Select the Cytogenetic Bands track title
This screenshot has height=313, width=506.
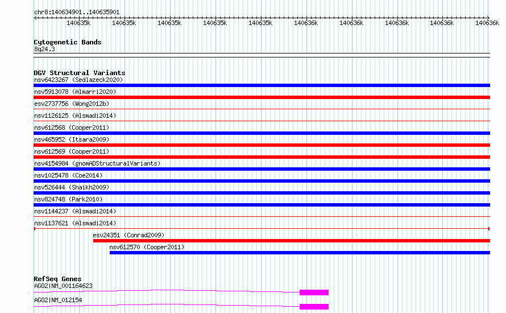pos(68,42)
